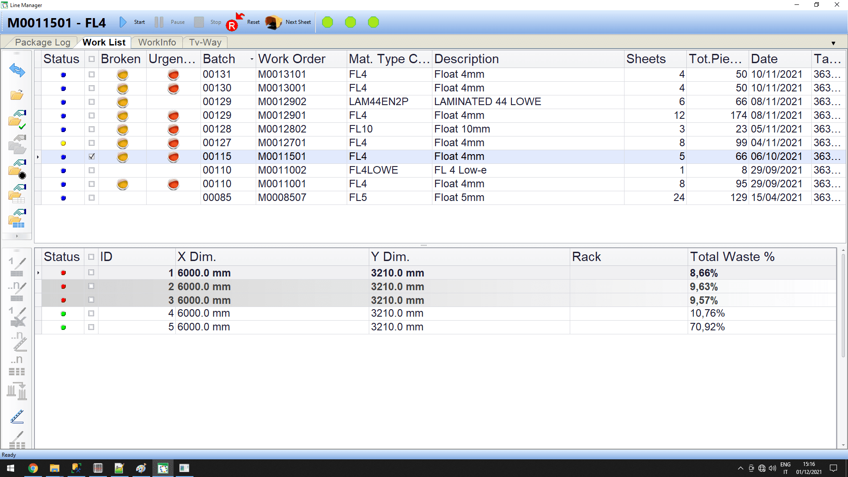Switch to the Package Log tab
Image resolution: width=848 pixels, height=477 pixels.
coord(42,42)
